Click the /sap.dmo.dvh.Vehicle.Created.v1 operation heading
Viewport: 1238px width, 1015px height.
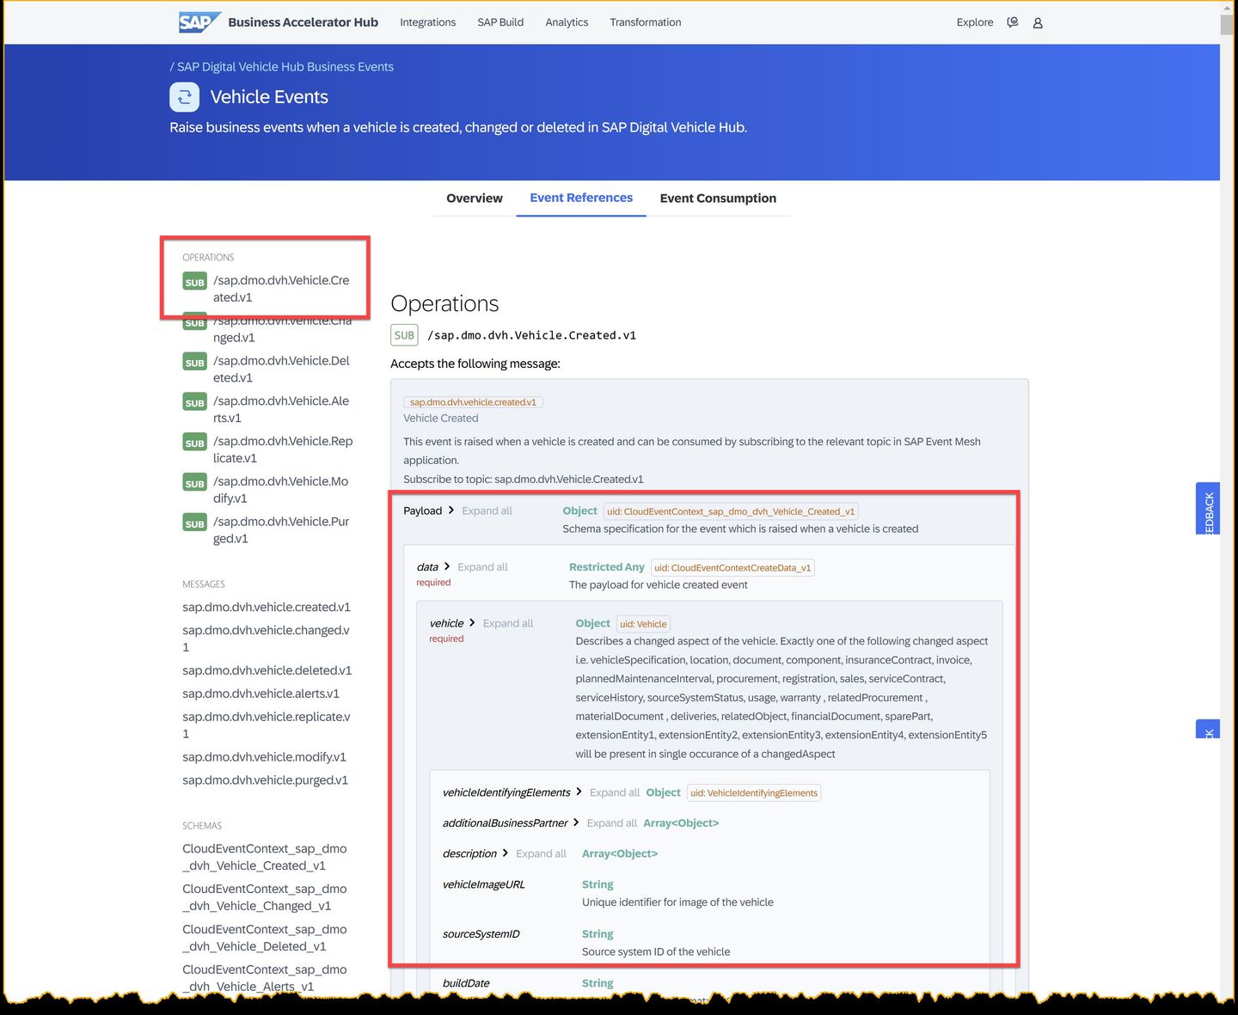531,335
